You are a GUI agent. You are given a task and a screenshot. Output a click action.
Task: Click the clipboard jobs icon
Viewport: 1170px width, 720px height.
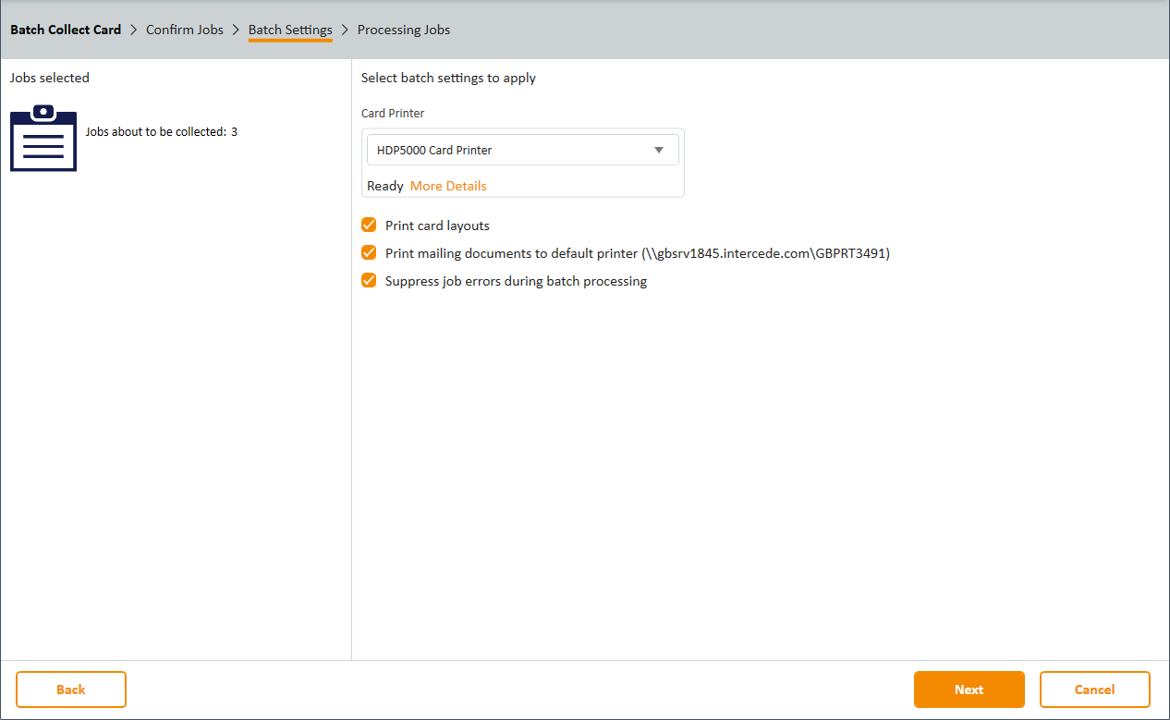coord(43,138)
